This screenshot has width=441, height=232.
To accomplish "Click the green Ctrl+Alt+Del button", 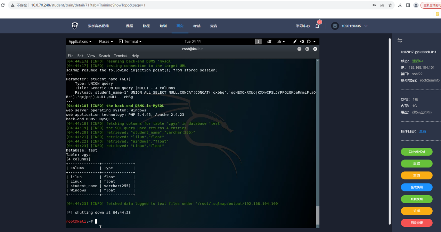I will (x=417, y=152).
